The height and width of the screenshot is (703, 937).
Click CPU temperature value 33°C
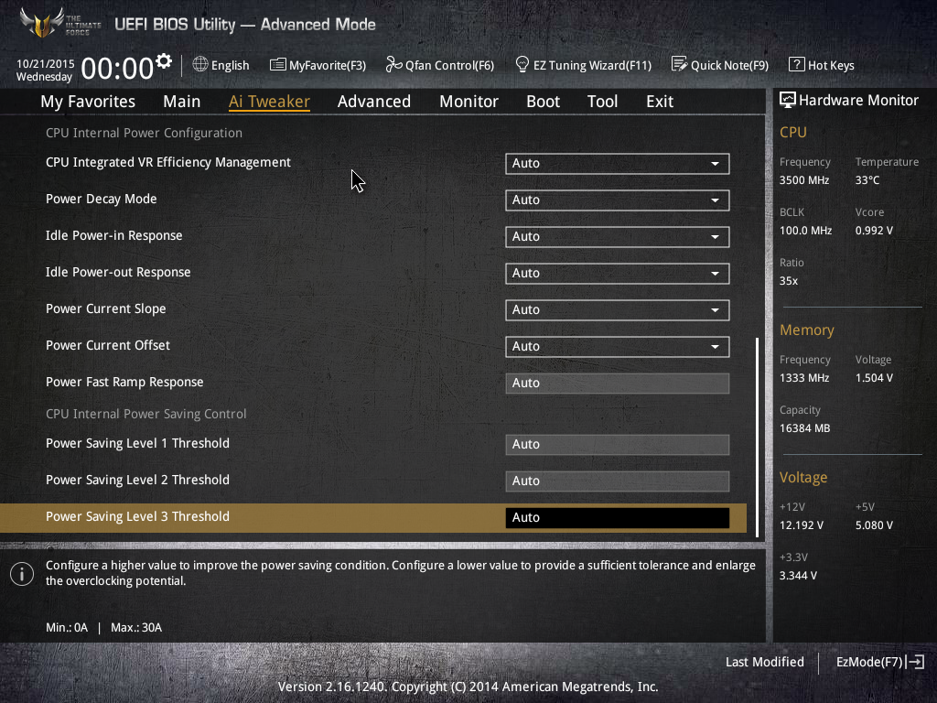[867, 180]
